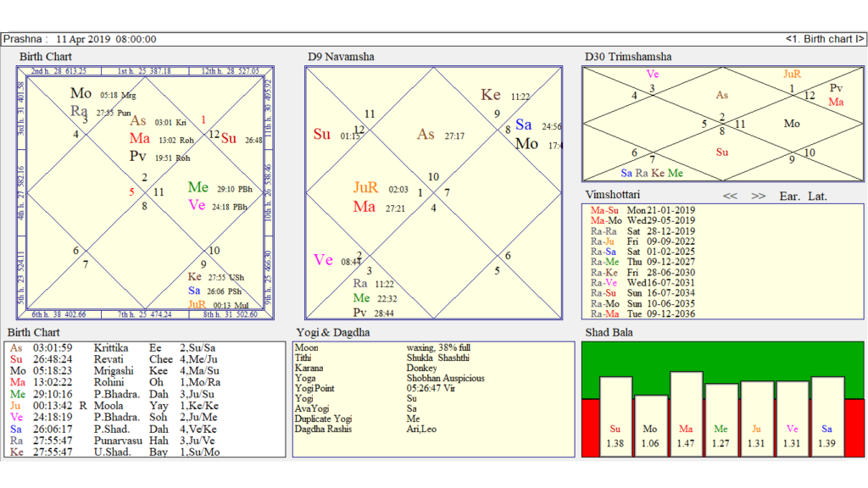The width and height of the screenshot is (868, 488).
Task: Select the Ma-Mo dasha row 29-05-2019
Action: click(643, 220)
